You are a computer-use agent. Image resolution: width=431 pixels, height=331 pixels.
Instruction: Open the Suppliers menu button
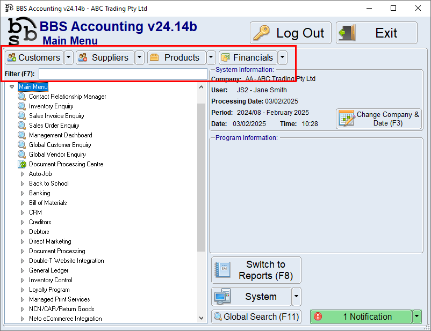104,57
